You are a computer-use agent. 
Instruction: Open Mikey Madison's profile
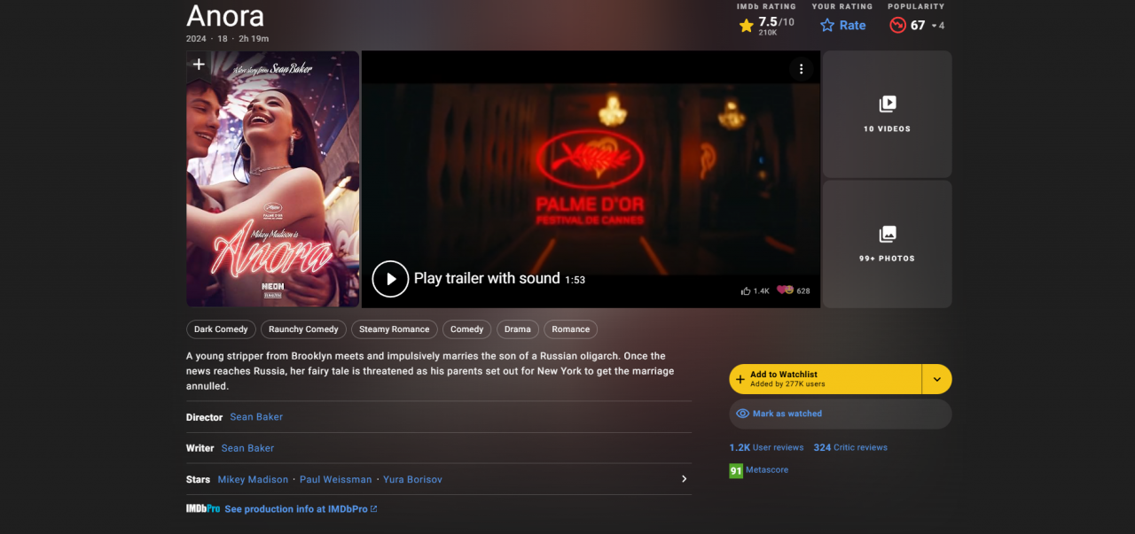pyautogui.click(x=253, y=479)
